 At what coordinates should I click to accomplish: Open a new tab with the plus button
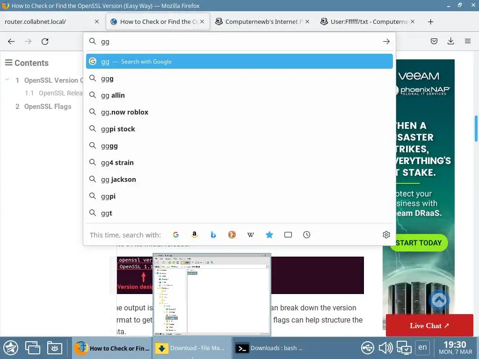point(430,22)
